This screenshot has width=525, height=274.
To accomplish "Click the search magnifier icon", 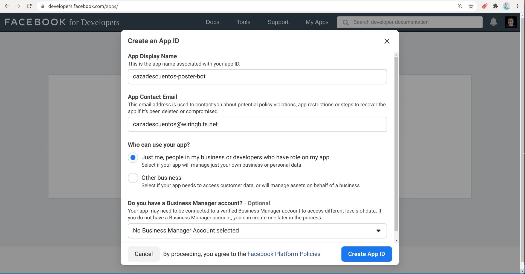I will [x=346, y=22].
